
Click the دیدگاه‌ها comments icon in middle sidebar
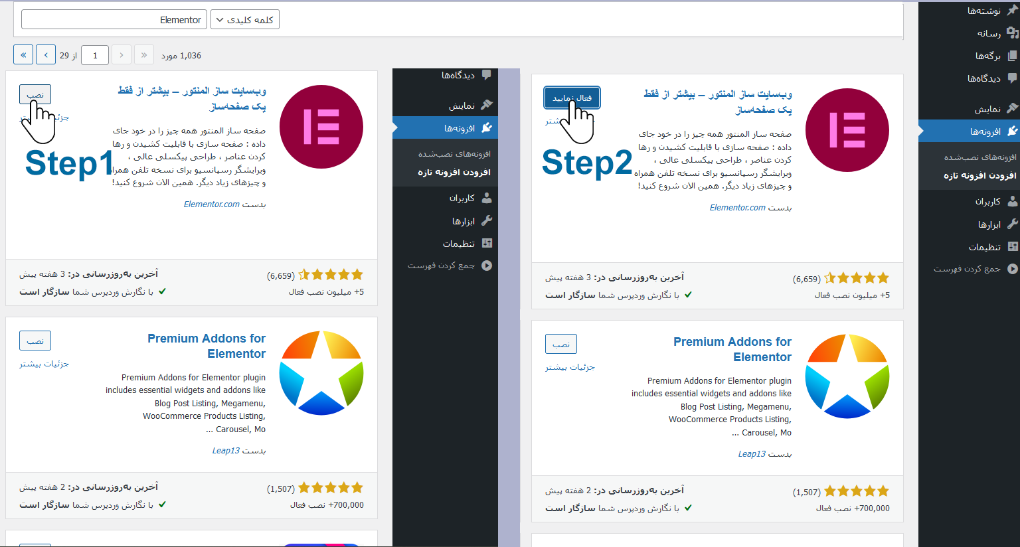tap(487, 75)
